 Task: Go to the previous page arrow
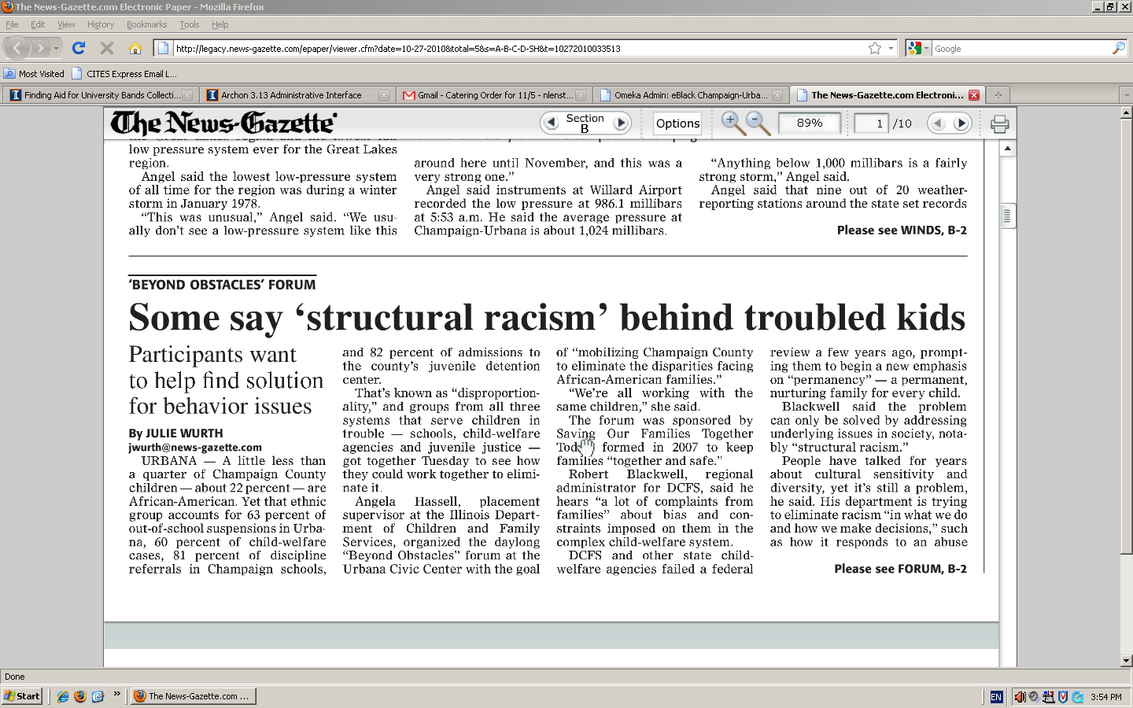937,124
